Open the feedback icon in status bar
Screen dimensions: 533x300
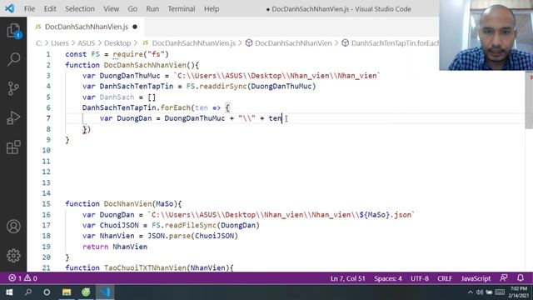504,277
